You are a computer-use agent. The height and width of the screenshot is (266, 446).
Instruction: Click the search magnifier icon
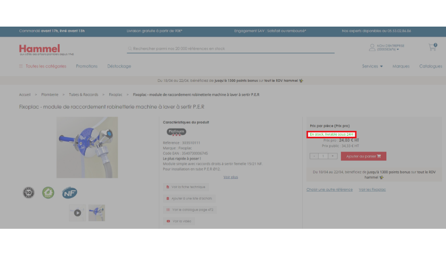[129, 48]
